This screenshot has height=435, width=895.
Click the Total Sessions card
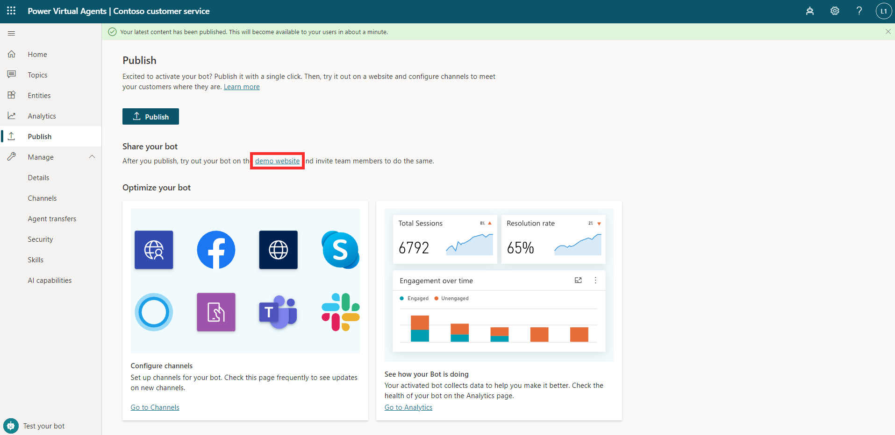(x=445, y=239)
